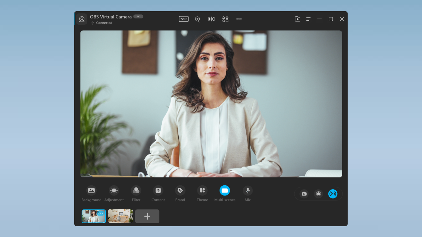Open the Adjustment panel
This screenshot has height=237, width=422.
(114, 191)
